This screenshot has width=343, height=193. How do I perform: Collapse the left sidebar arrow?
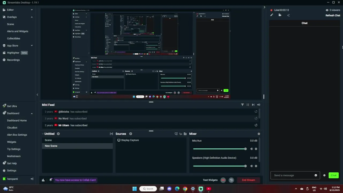37,95
